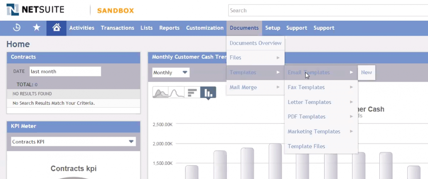This screenshot has width=428, height=179.
Task: Open the Documents menu
Action: point(244,28)
